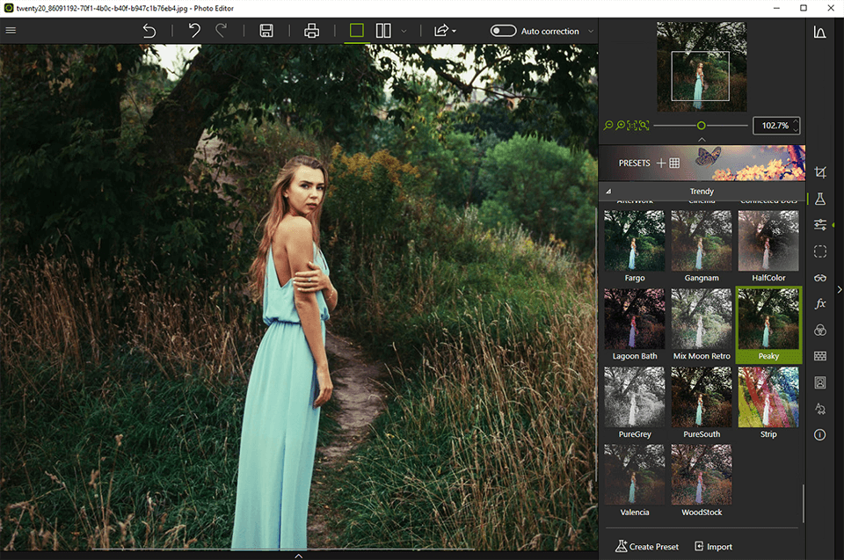Open the hamburger main menu

coord(11,31)
